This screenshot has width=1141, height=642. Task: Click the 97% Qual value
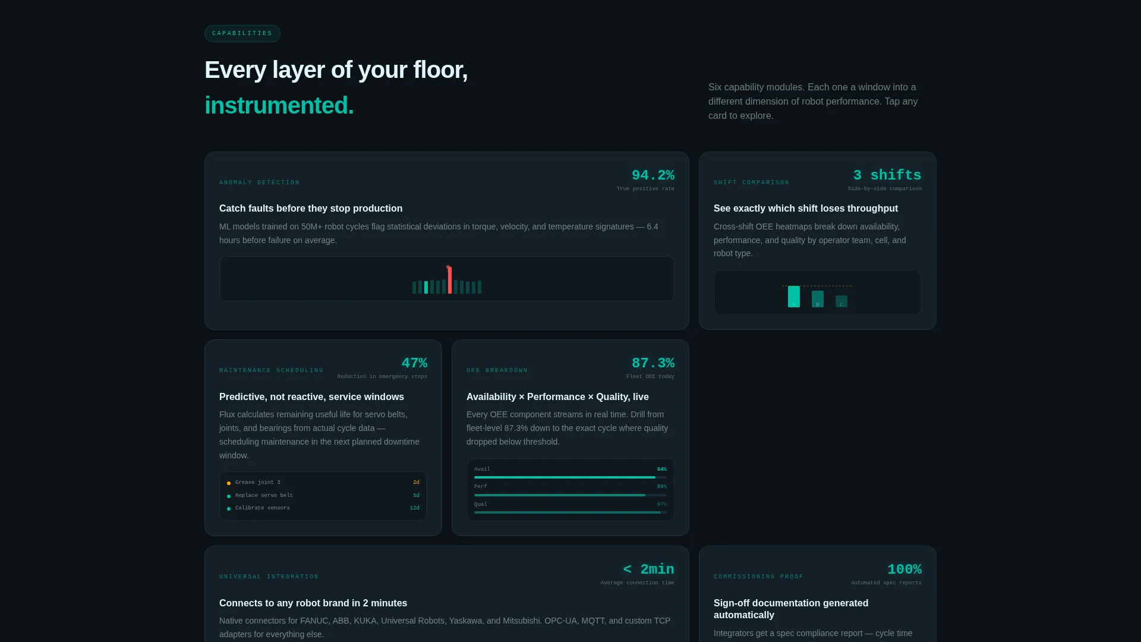pyautogui.click(x=661, y=504)
